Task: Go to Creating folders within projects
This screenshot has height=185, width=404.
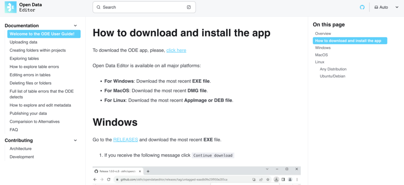Action: [37, 50]
